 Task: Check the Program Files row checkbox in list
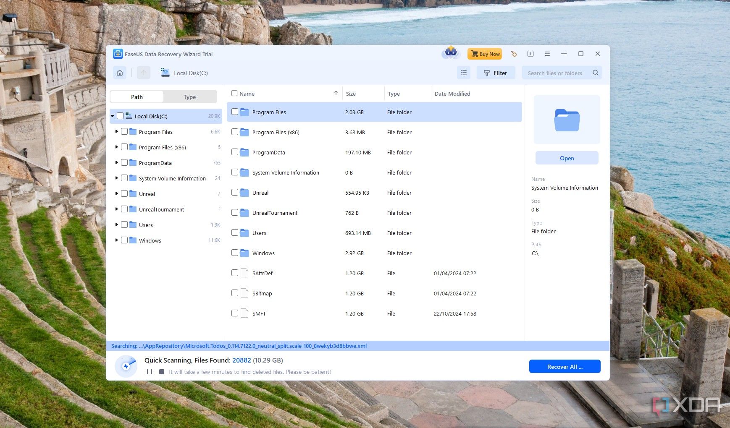point(235,112)
